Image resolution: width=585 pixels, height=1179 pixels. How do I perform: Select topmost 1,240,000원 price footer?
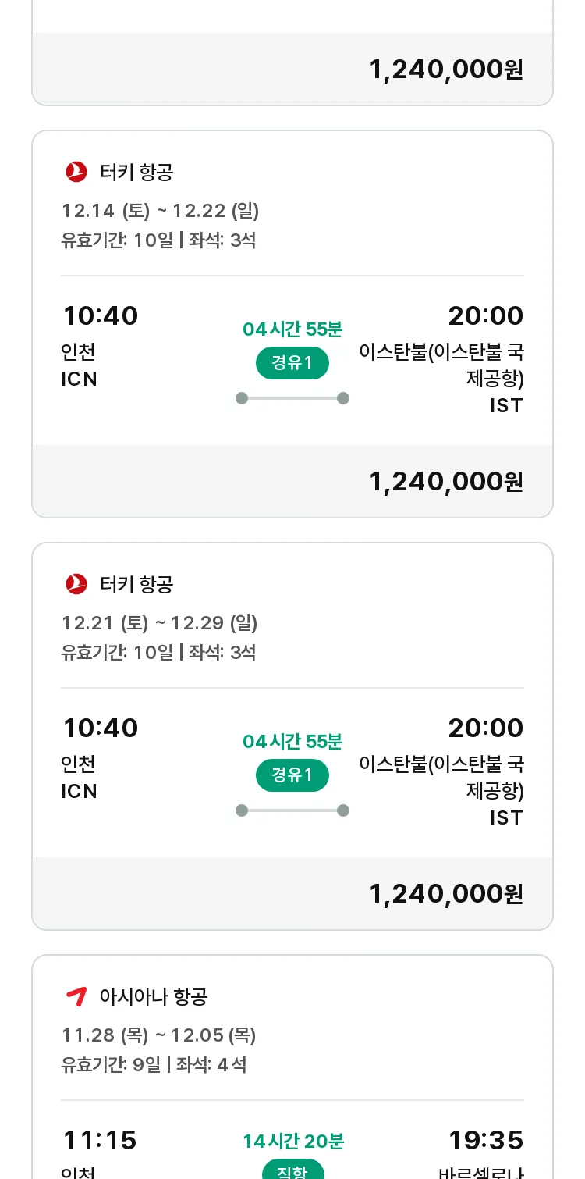click(x=446, y=69)
